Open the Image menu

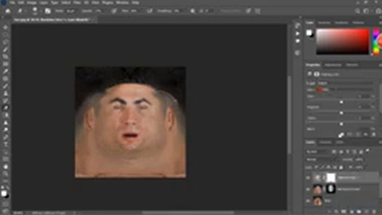pos(32,2)
